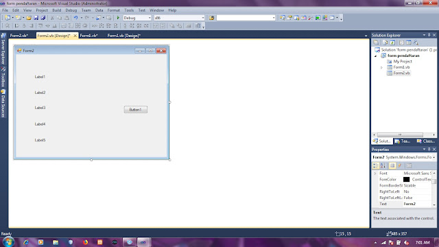
Task: Open the Solution Explorer window toolbar icon
Action: tap(283, 18)
